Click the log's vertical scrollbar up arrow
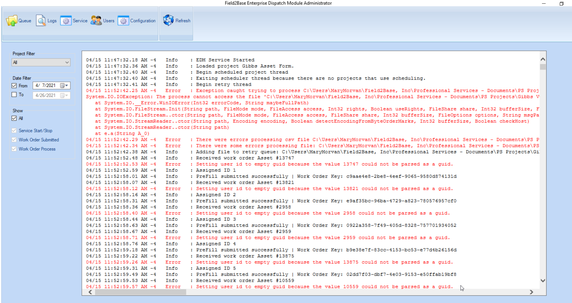Screen dimensions: 572x303 tap(543, 59)
